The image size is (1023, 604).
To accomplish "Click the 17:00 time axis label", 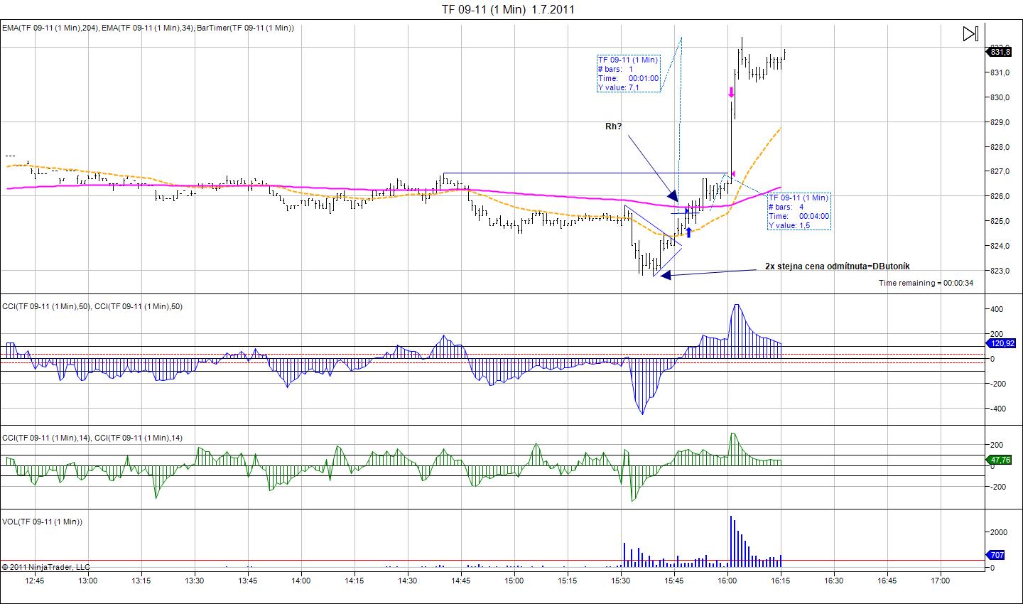I will [940, 581].
